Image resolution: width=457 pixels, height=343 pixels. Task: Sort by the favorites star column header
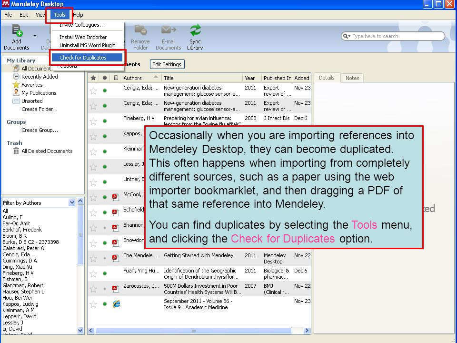tap(93, 78)
